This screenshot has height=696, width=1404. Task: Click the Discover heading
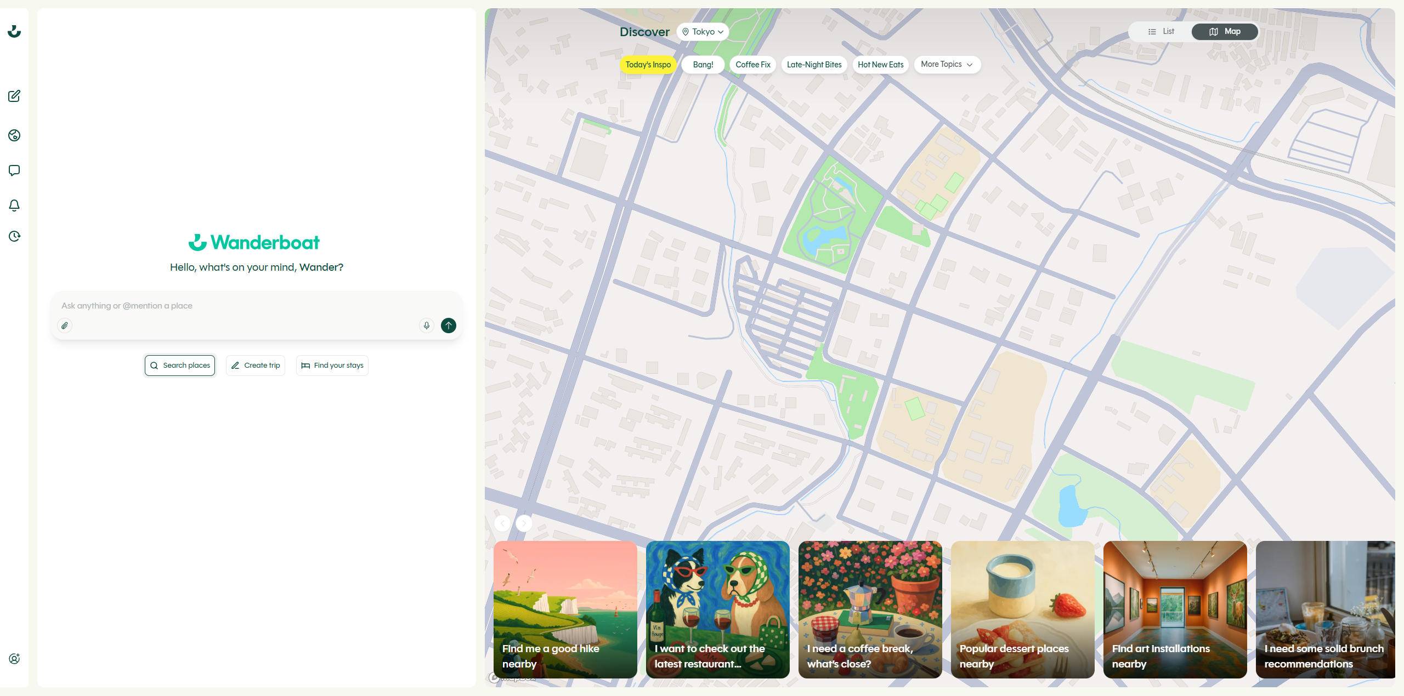click(644, 32)
